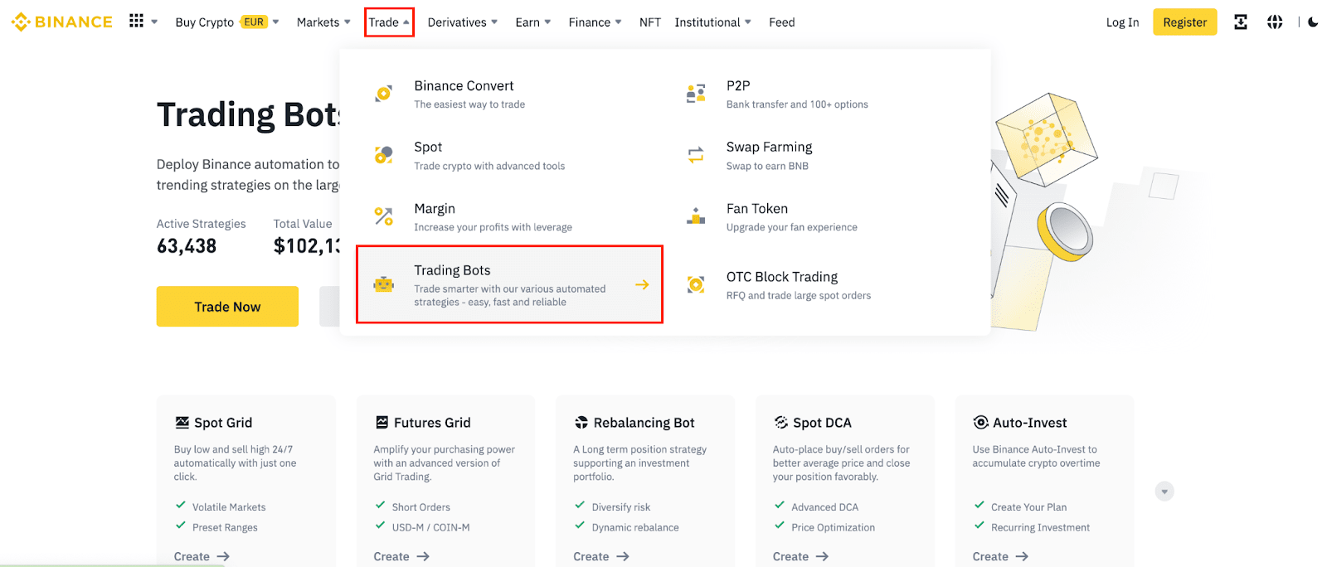
Task: Select Margin from the Trade menu
Action: [x=509, y=216]
